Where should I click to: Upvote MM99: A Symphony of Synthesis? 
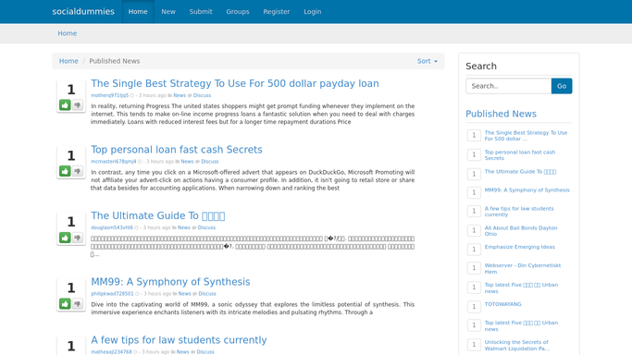pos(65,303)
